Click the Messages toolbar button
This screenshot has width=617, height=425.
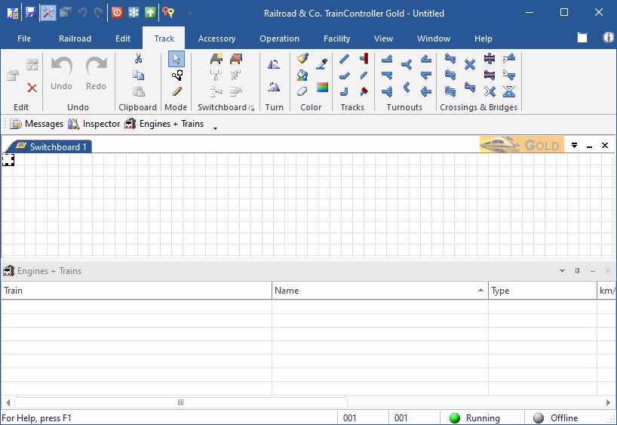37,124
